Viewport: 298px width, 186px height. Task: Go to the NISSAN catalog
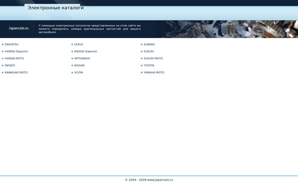click(79, 65)
